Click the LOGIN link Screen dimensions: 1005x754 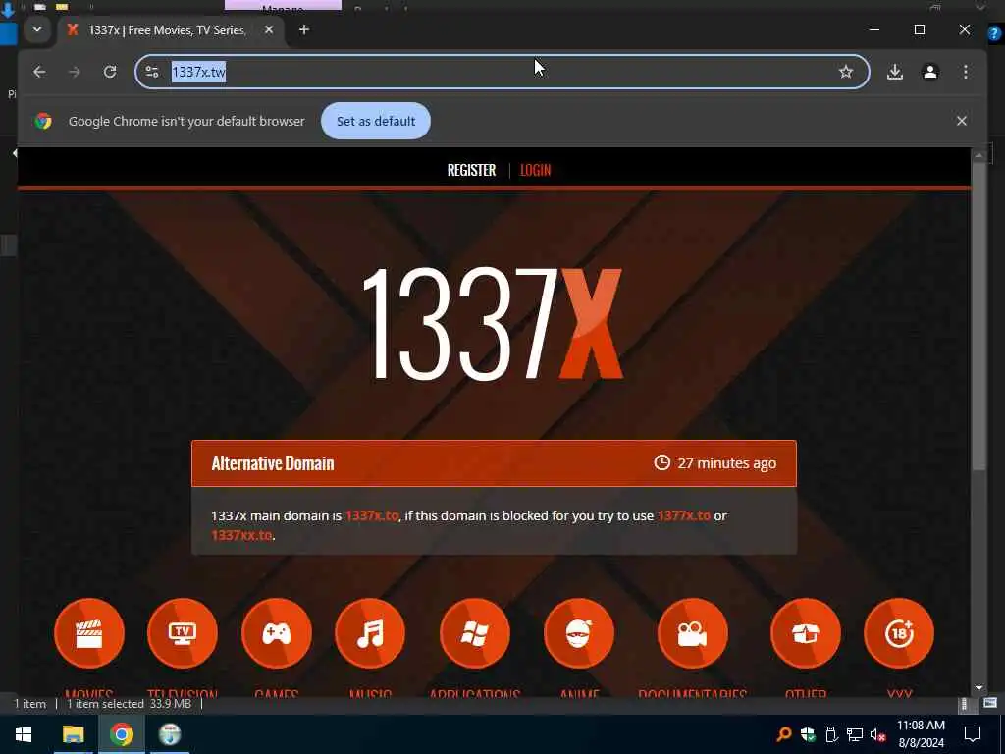point(535,170)
